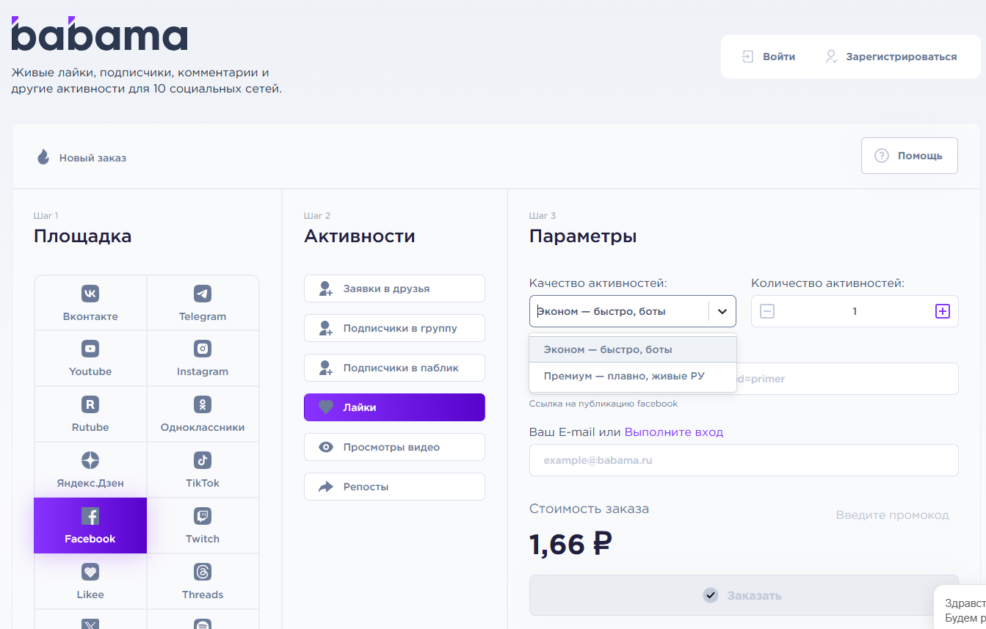The image size is (986, 629).
Task: Click the quantity value field showing 1
Action: 855,311
